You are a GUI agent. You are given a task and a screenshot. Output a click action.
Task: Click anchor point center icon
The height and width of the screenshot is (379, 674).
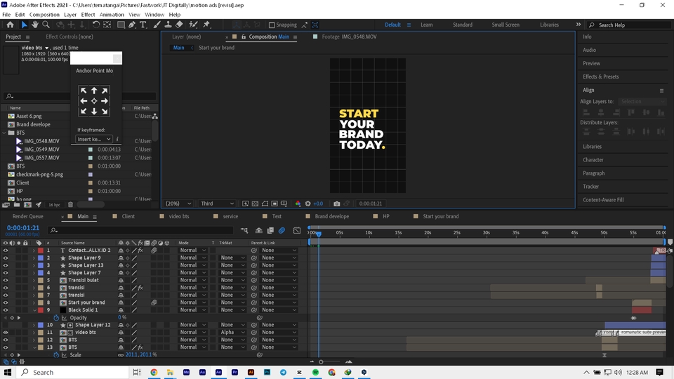pos(94,101)
